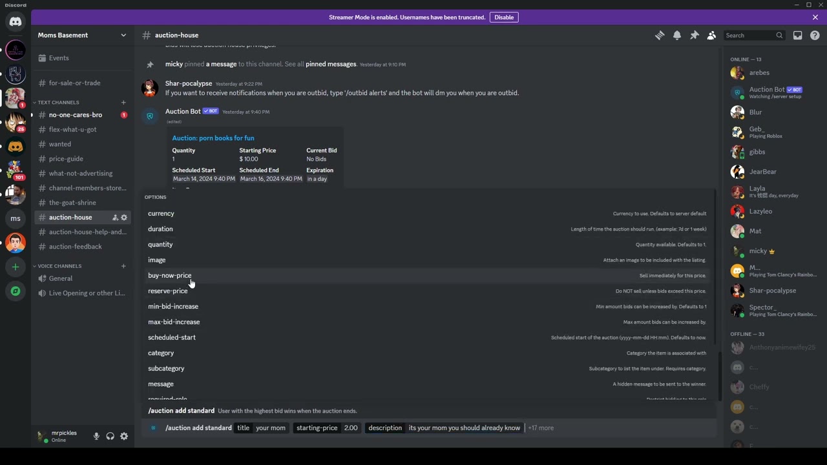The width and height of the screenshot is (827, 465).
Task: Select the quantity option
Action: pos(427,244)
